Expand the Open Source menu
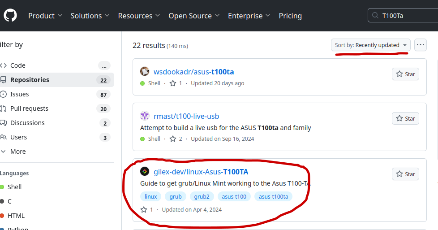Screen dimensions: 438x230 194,16
